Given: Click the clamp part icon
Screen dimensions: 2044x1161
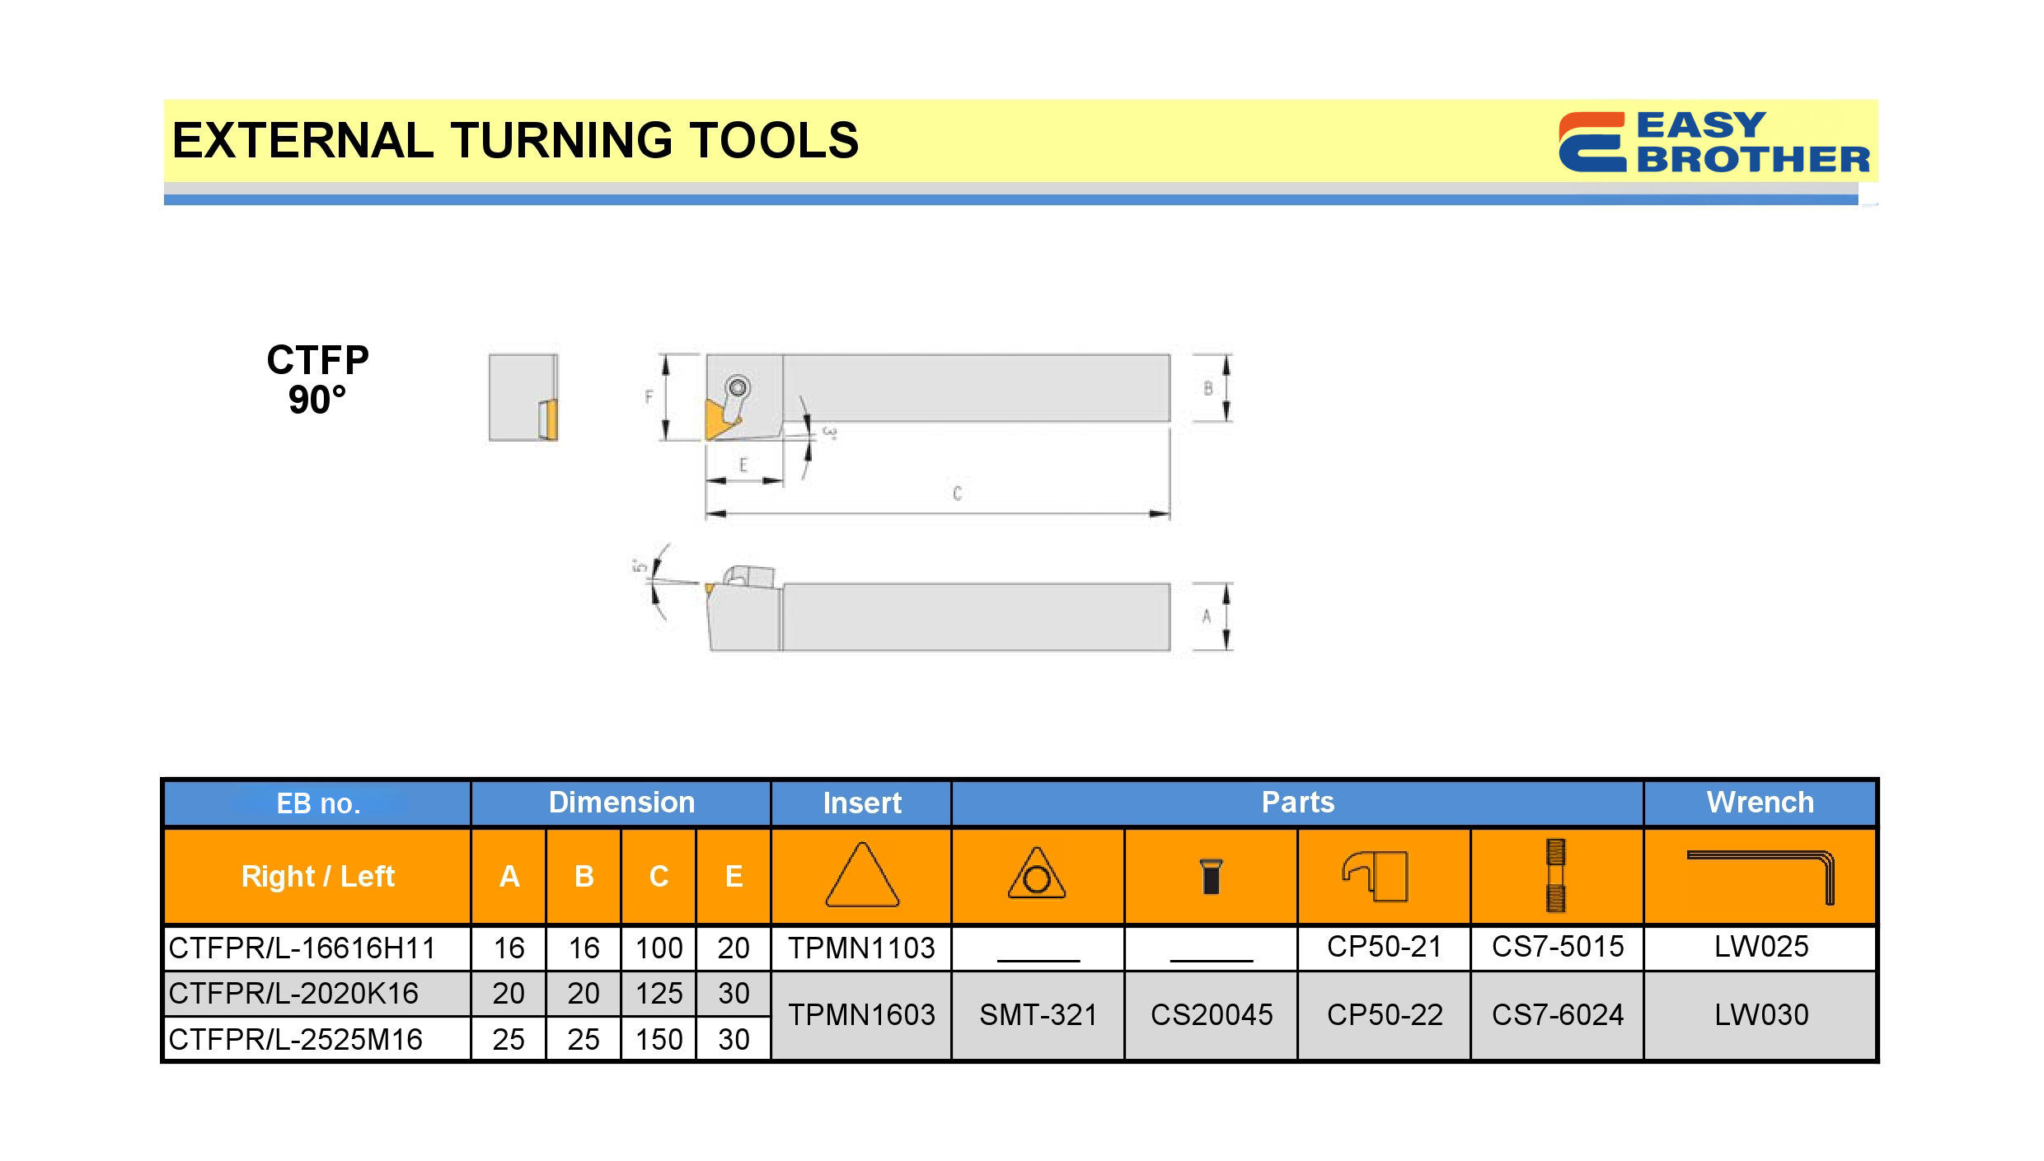Looking at the screenshot, I should point(1376,876).
